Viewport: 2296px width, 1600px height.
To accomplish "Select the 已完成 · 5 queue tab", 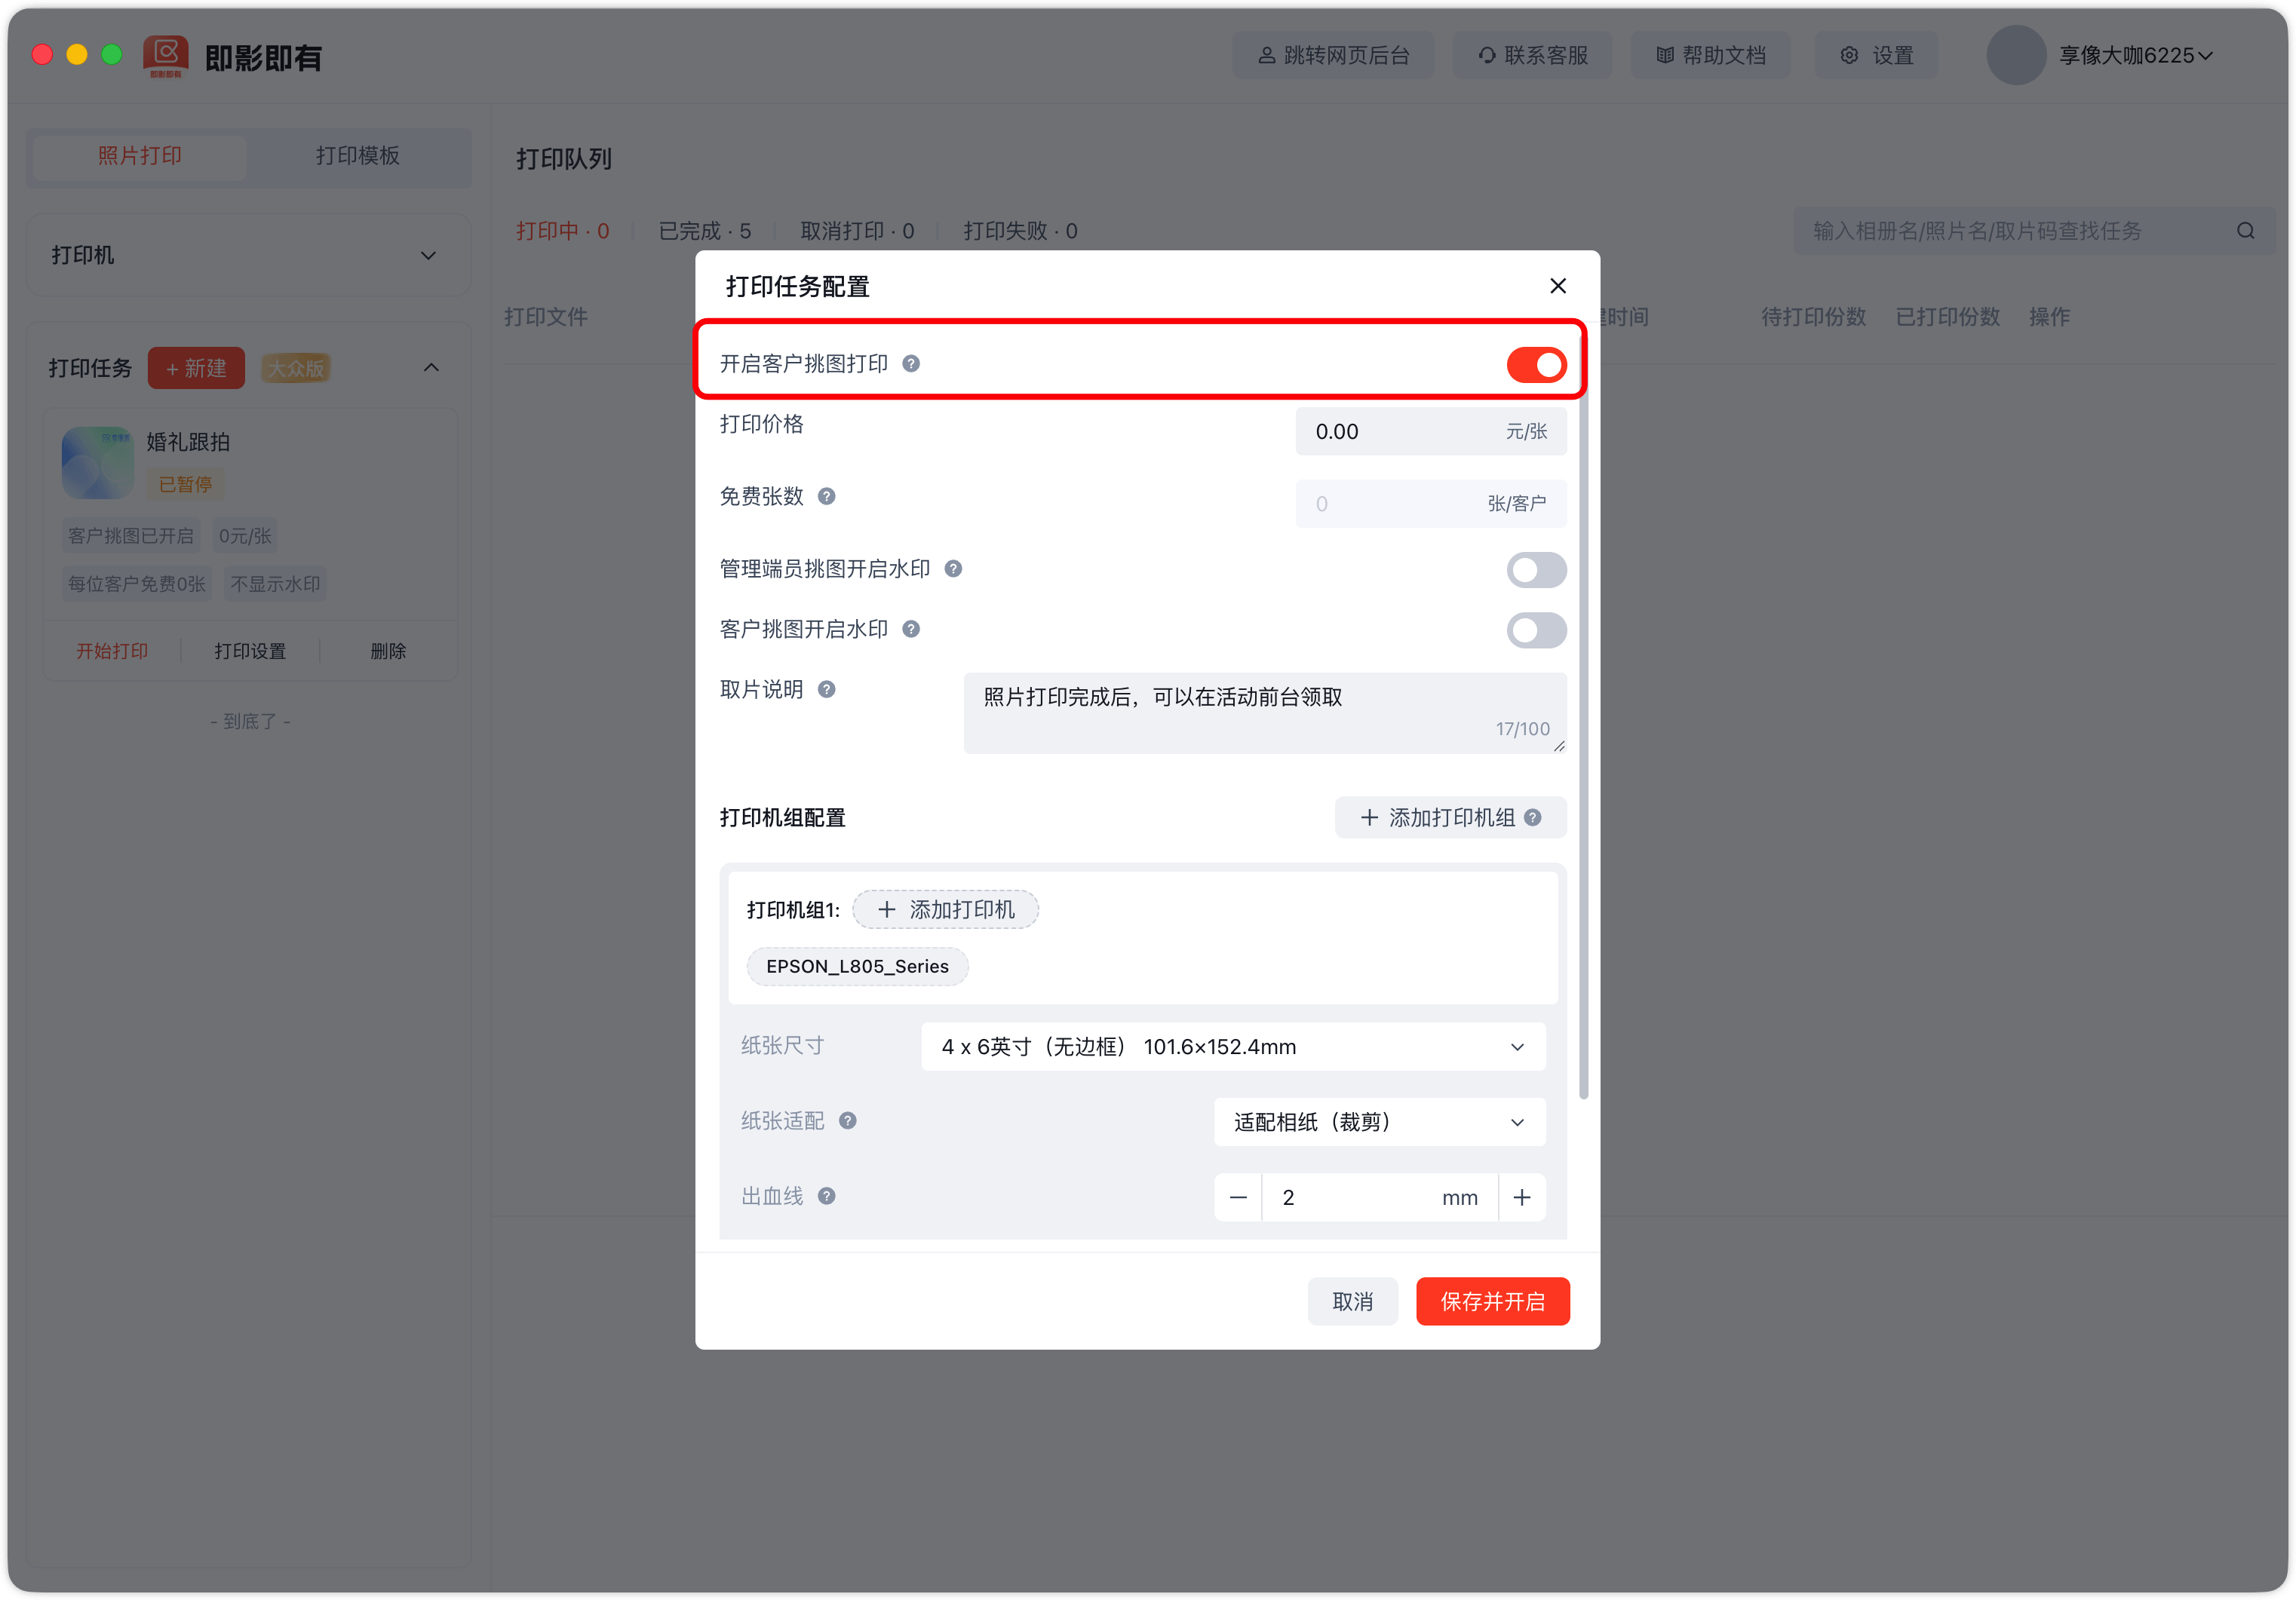I will point(704,231).
